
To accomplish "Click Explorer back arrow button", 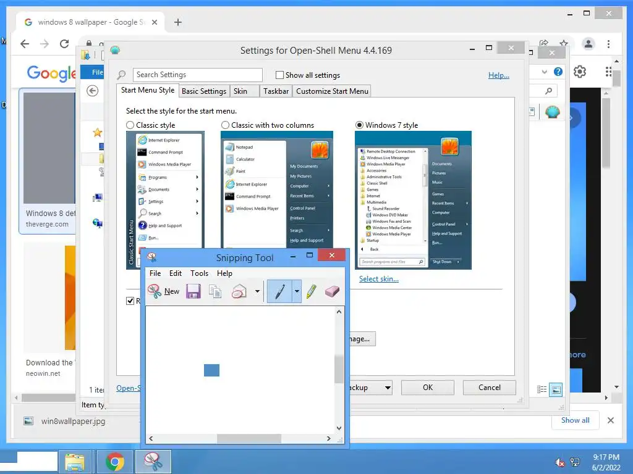I will point(93,91).
